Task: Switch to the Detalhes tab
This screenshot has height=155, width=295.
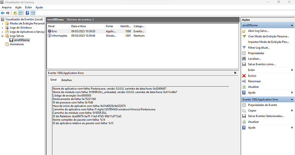Action: click(67, 80)
